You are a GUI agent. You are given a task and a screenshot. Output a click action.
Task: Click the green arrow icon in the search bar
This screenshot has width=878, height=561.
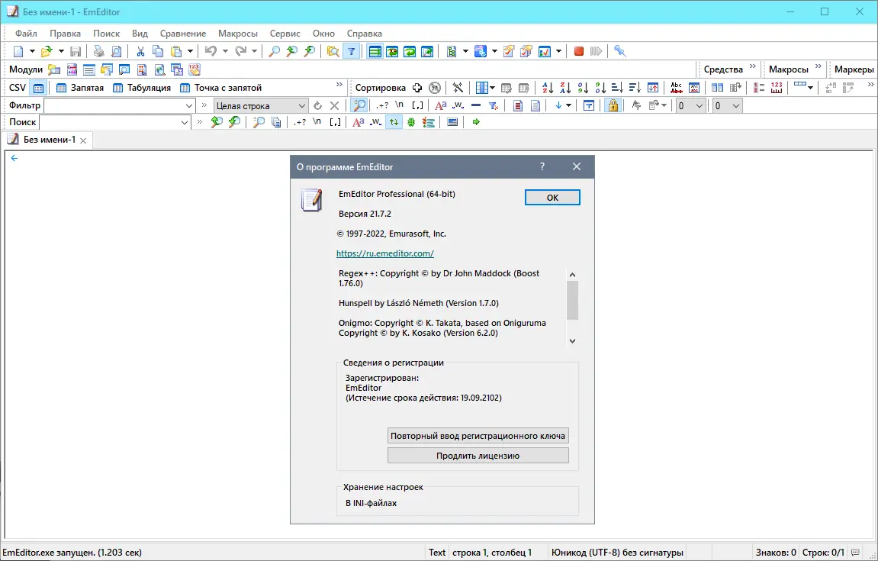pos(477,122)
